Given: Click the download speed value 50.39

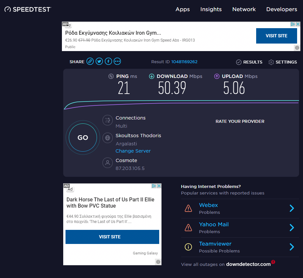Looking at the screenshot, I should point(172,88).
